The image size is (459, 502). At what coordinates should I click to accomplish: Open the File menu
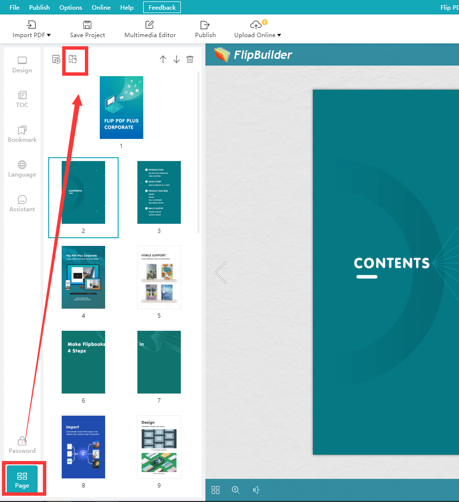14,8
